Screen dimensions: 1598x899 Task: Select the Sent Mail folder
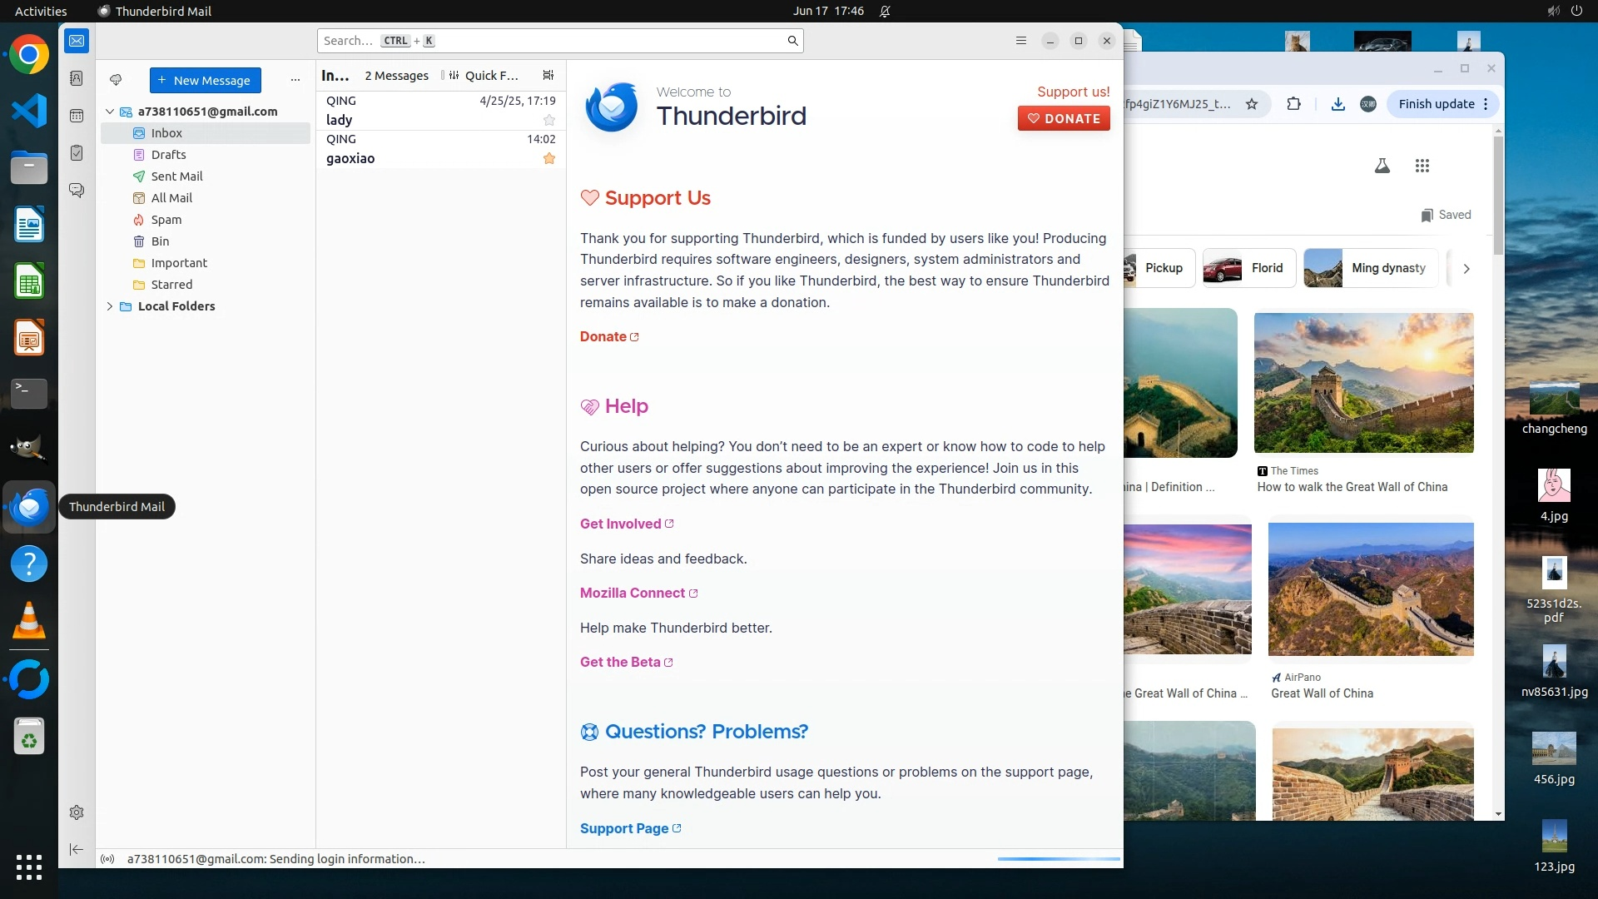(176, 176)
